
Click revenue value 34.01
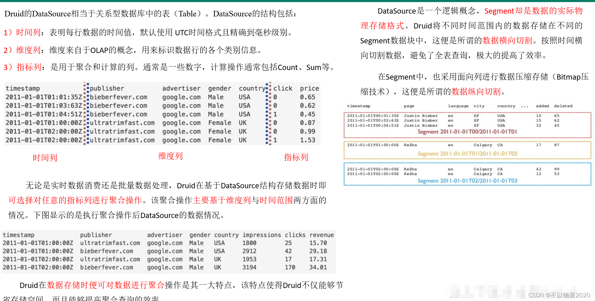(x=318, y=267)
